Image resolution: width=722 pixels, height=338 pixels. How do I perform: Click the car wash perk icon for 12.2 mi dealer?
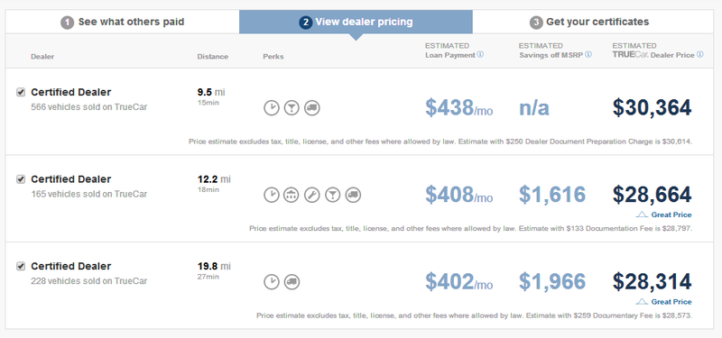(292, 195)
